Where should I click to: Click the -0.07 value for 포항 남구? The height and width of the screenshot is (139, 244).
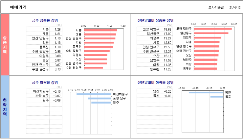pos(57,96)
